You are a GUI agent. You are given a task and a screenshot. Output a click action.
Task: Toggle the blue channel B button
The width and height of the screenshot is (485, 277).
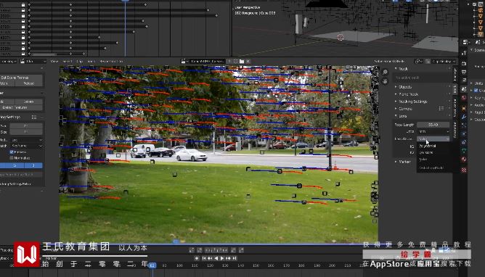[x=33, y=165]
